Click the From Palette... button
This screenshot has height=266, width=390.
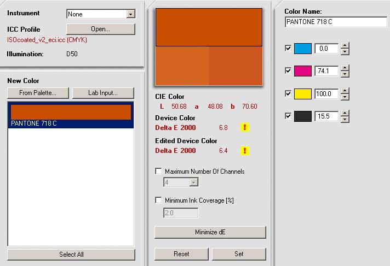38,93
